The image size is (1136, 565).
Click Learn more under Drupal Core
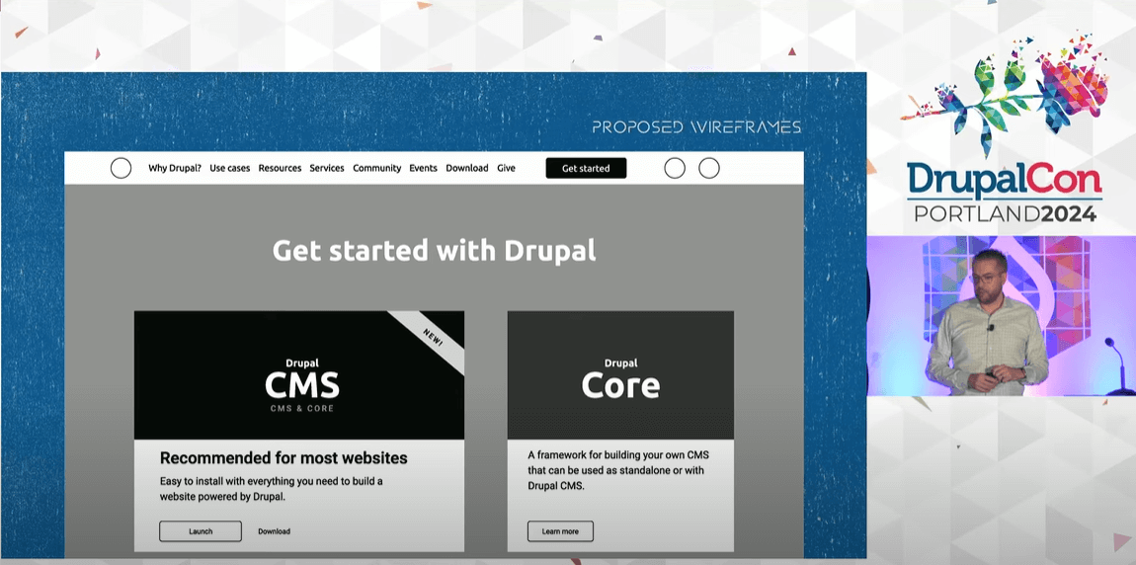(x=560, y=531)
